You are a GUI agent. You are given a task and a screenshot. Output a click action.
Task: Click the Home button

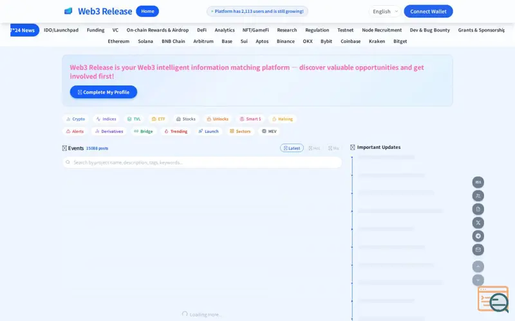147,11
